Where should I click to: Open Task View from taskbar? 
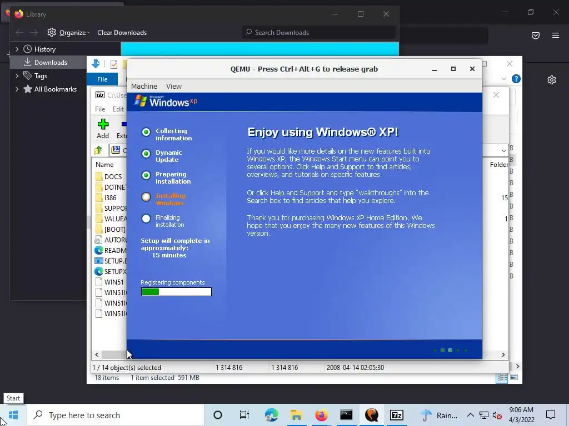(x=244, y=415)
